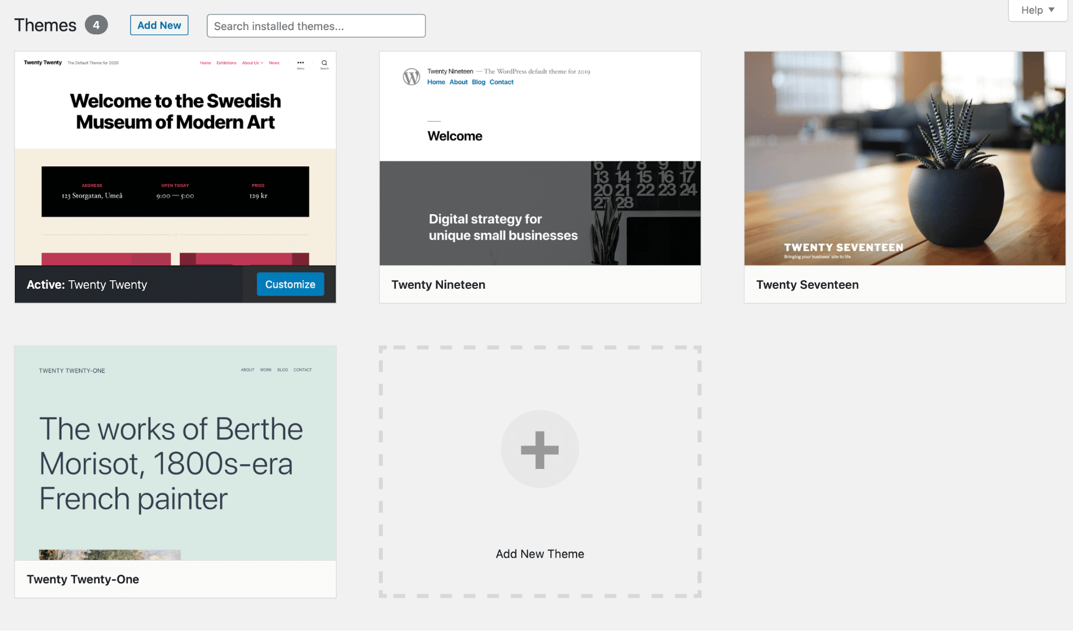
Task: Select the Blog link in Twenty Nineteen preview
Action: (x=478, y=82)
